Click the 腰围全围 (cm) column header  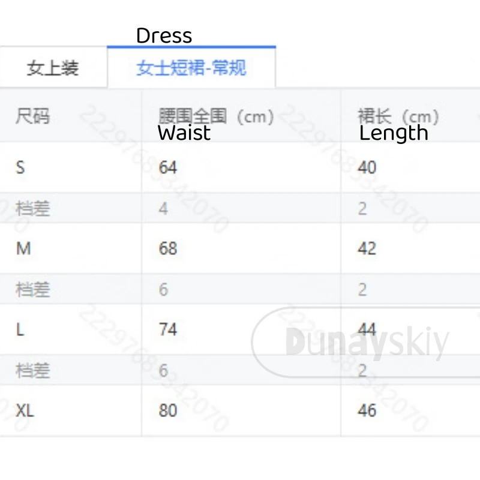click(x=216, y=116)
